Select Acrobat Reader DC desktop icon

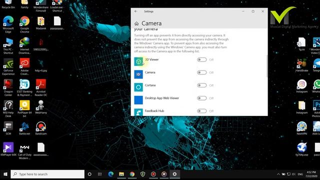[x=41, y=88]
